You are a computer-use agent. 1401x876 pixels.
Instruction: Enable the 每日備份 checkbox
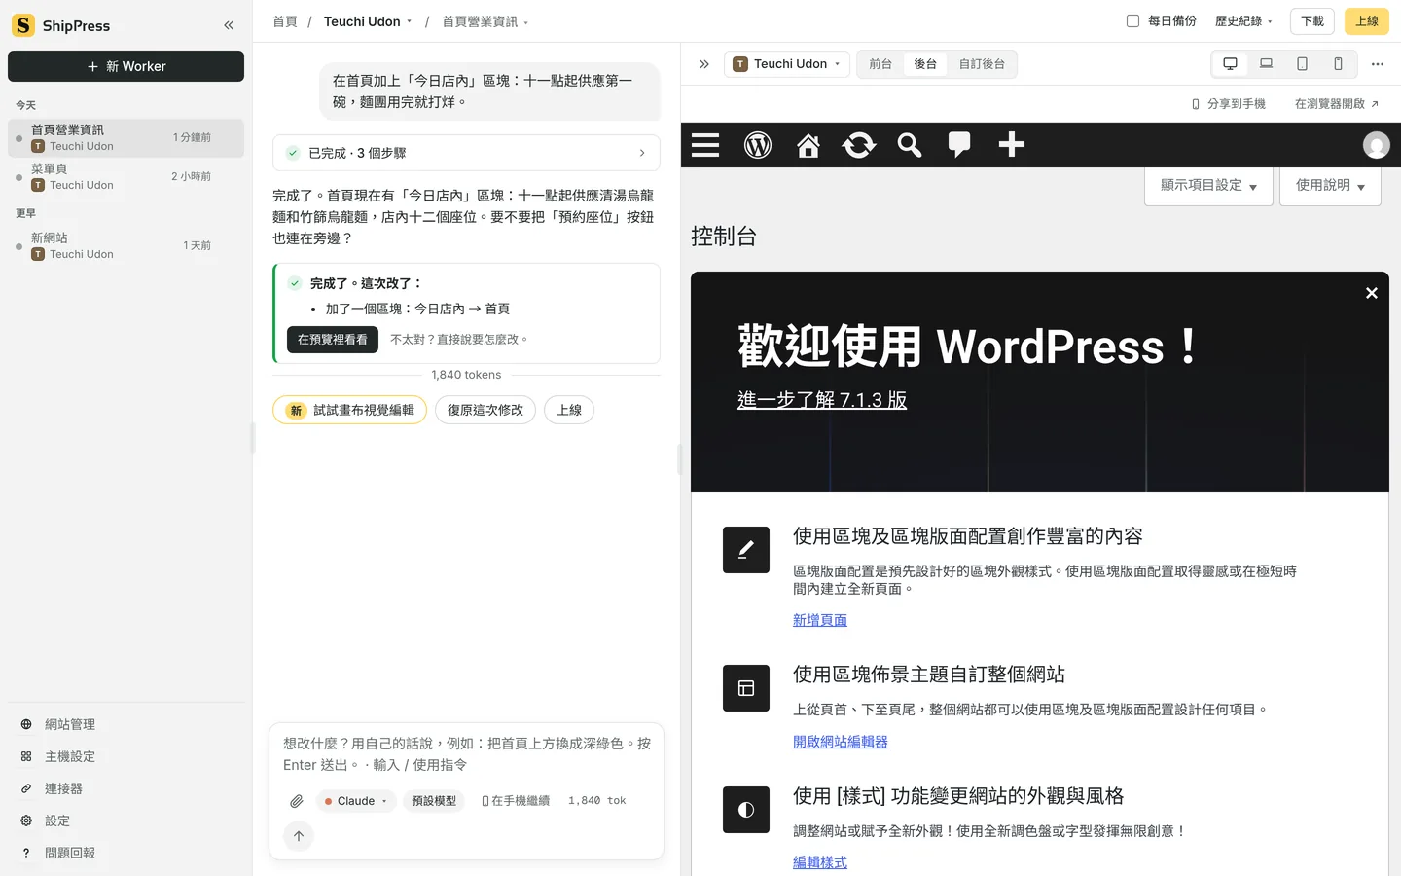1132,20
